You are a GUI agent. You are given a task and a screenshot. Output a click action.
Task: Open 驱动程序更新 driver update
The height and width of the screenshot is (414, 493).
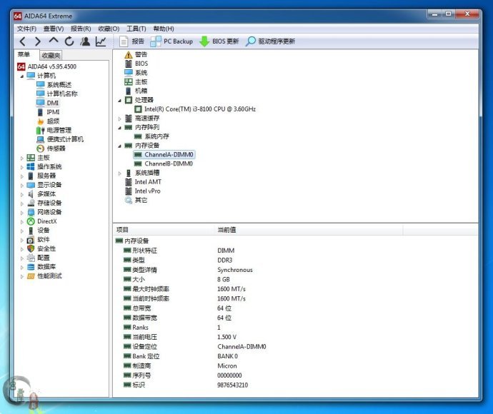pos(270,41)
